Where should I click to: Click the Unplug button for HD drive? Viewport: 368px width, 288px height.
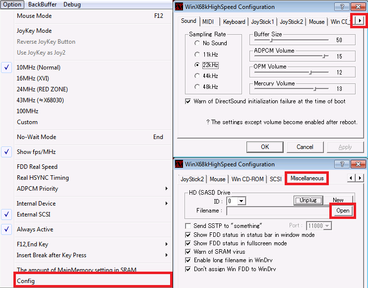pyautogui.click(x=308, y=200)
